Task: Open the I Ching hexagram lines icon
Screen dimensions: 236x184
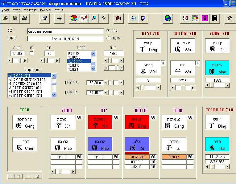Action: point(215,18)
